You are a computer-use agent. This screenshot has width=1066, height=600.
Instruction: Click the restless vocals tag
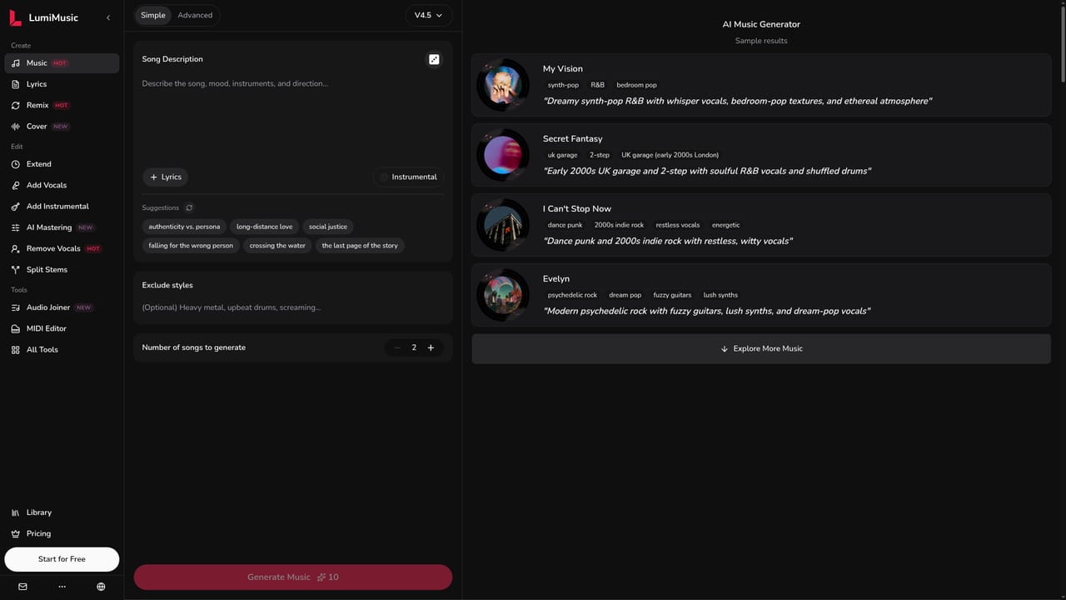click(678, 225)
